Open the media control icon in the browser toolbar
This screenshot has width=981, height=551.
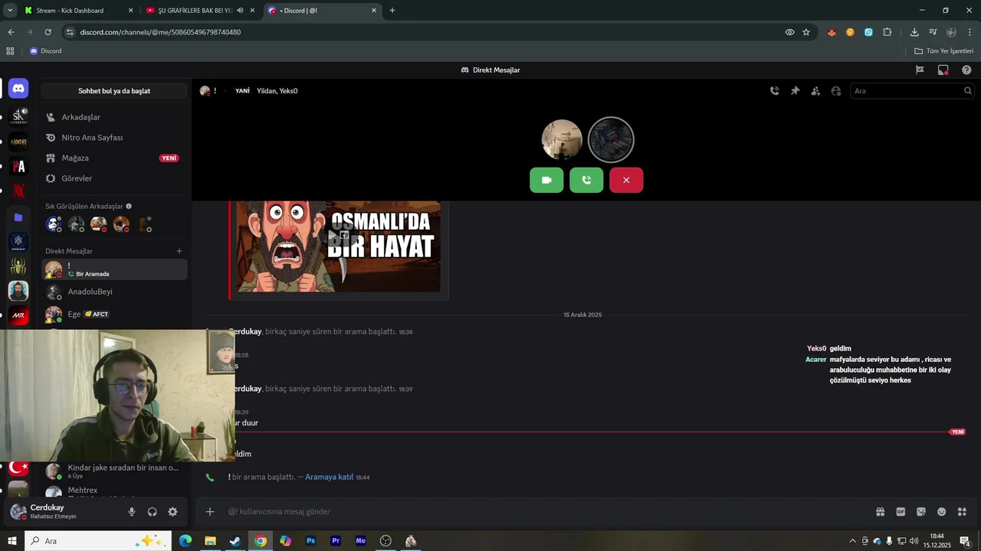[x=933, y=32]
